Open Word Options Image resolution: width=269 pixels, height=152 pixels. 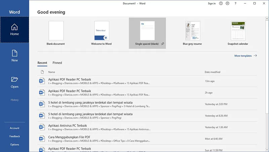(14, 145)
